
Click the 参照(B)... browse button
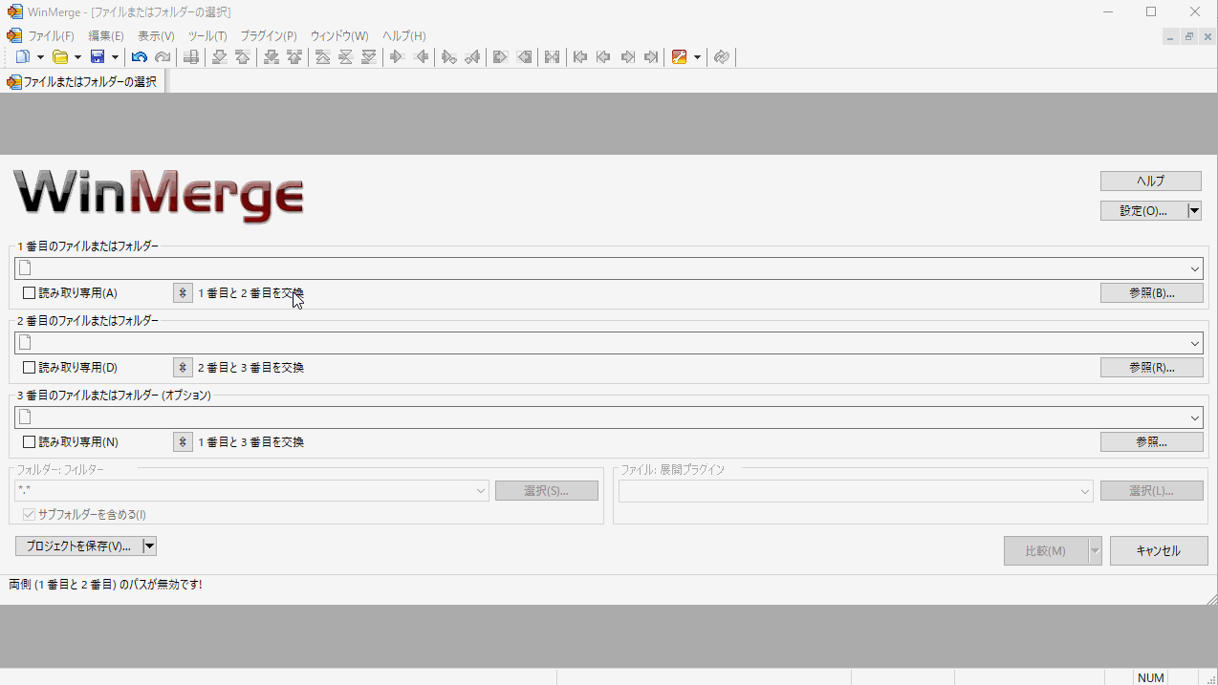pyautogui.click(x=1151, y=293)
